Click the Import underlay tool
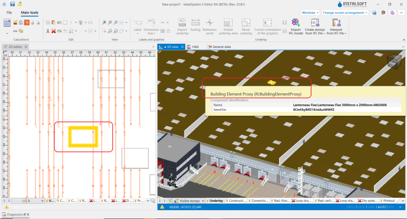 182,27
